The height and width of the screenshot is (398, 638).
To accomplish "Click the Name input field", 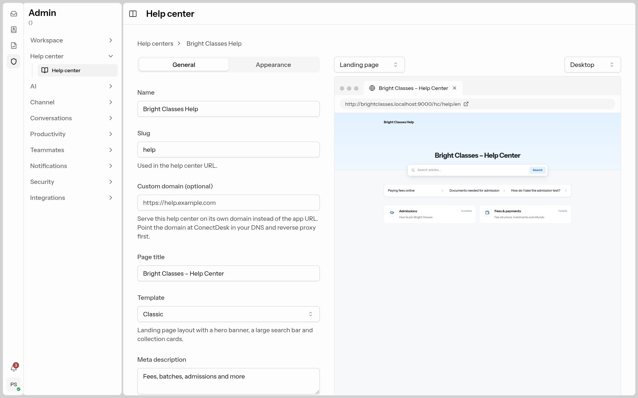I will pos(228,109).
